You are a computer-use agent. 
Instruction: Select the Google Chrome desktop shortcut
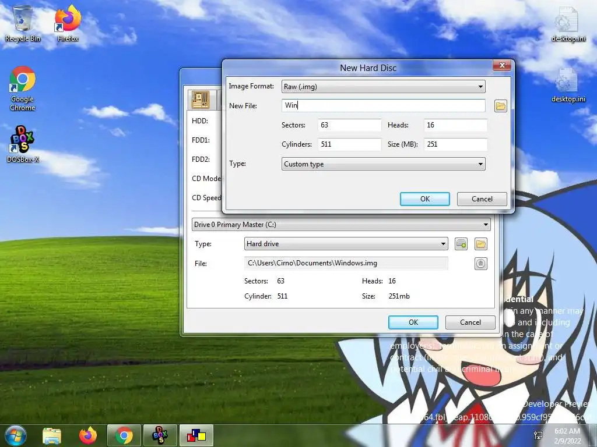pos(23,89)
